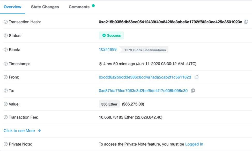
Task: Copy the From address with its copy icon
Action: [x=197, y=77]
